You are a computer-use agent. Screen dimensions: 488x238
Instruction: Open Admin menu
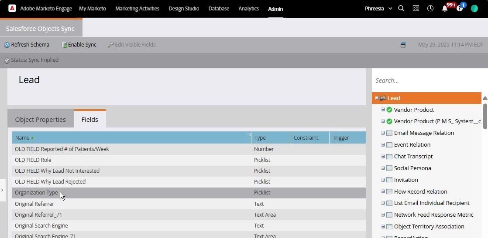click(x=275, y=9)
